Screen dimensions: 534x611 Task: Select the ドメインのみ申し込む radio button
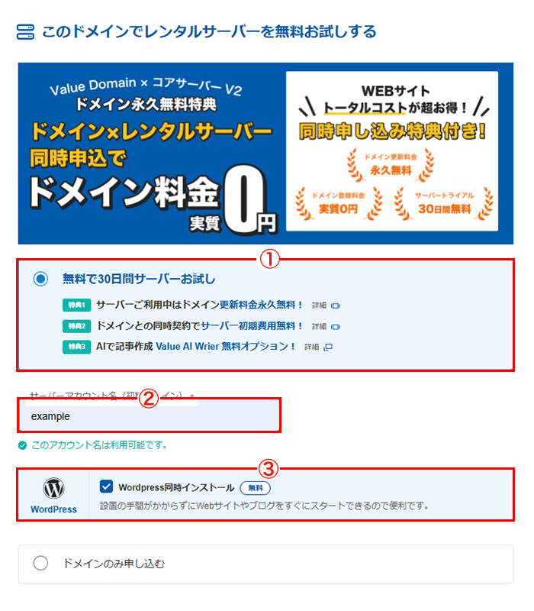click(40, 563)
